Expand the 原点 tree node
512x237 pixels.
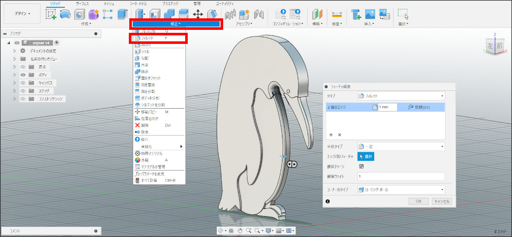click(x=15, y=67)
